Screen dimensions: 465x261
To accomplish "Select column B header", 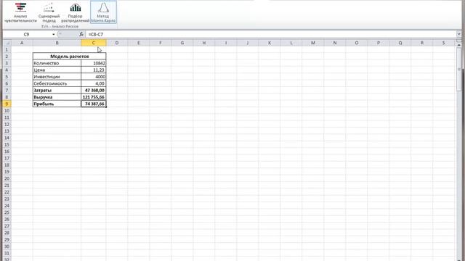I will tap(57, 43).
